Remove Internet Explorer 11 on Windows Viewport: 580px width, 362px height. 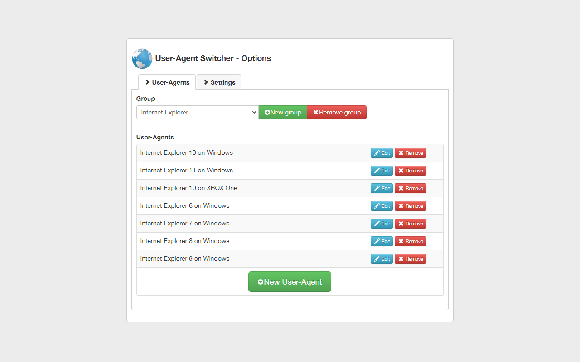tap(411, 171)
